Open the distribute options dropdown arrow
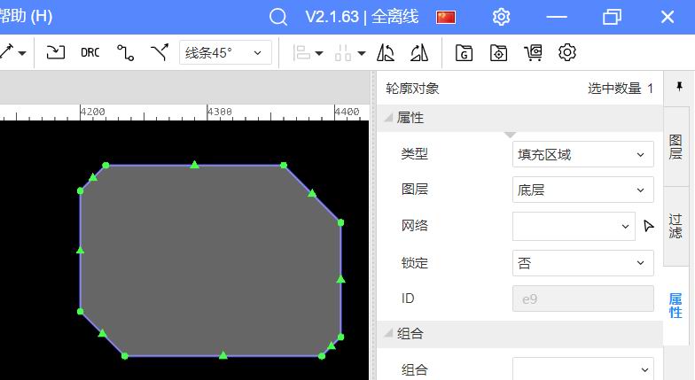 362,53
